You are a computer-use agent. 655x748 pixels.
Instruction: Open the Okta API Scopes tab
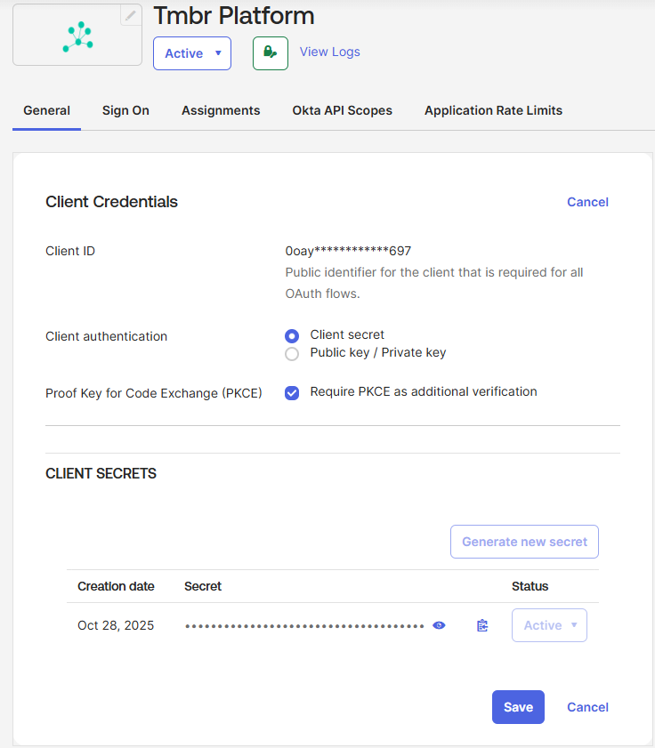pyautogui.click(x=343, y=110)
